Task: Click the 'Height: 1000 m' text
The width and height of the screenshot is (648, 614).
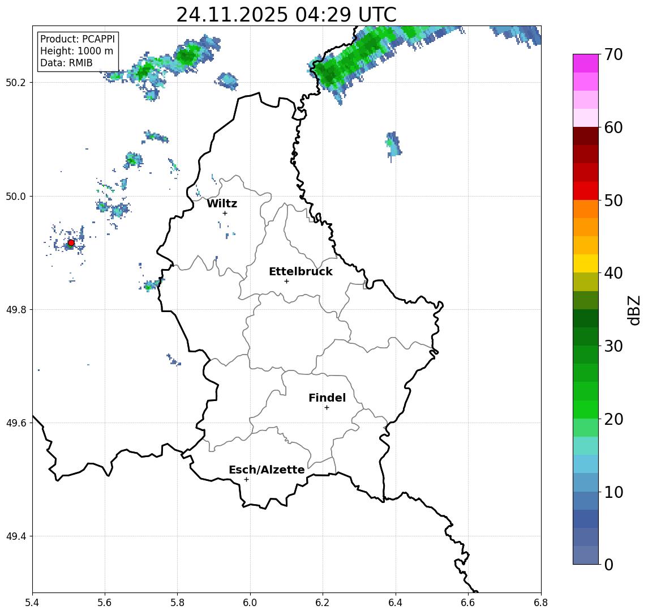Action: 76,51
